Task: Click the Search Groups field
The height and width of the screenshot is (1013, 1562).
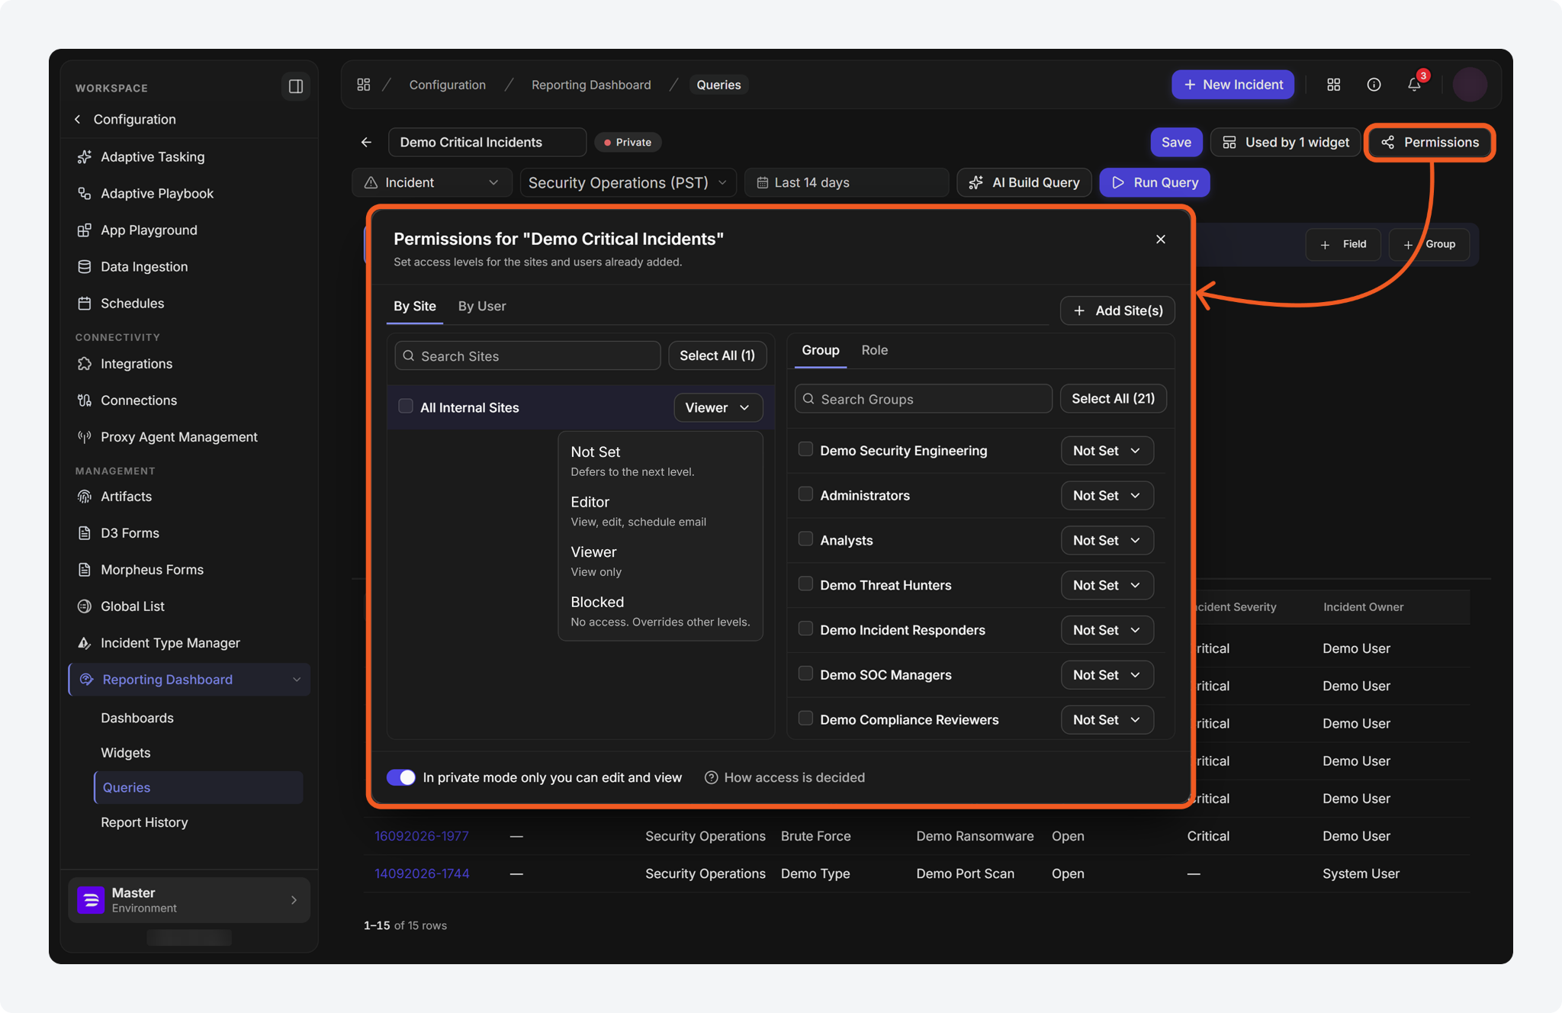Action: coord(923,399)
